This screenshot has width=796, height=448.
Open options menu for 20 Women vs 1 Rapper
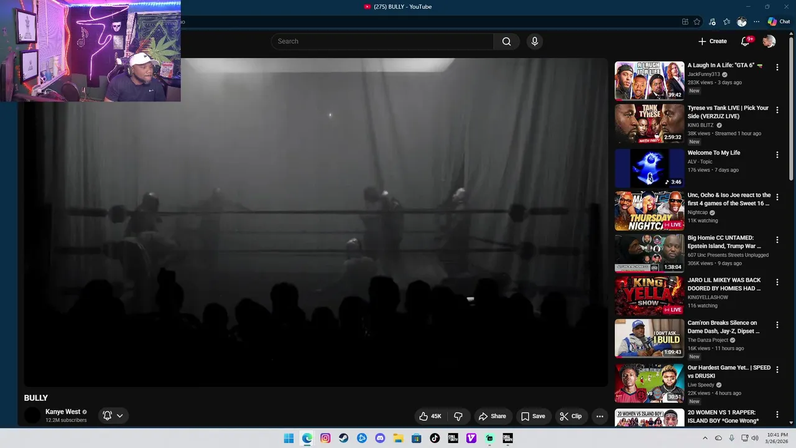coord(777,414)
